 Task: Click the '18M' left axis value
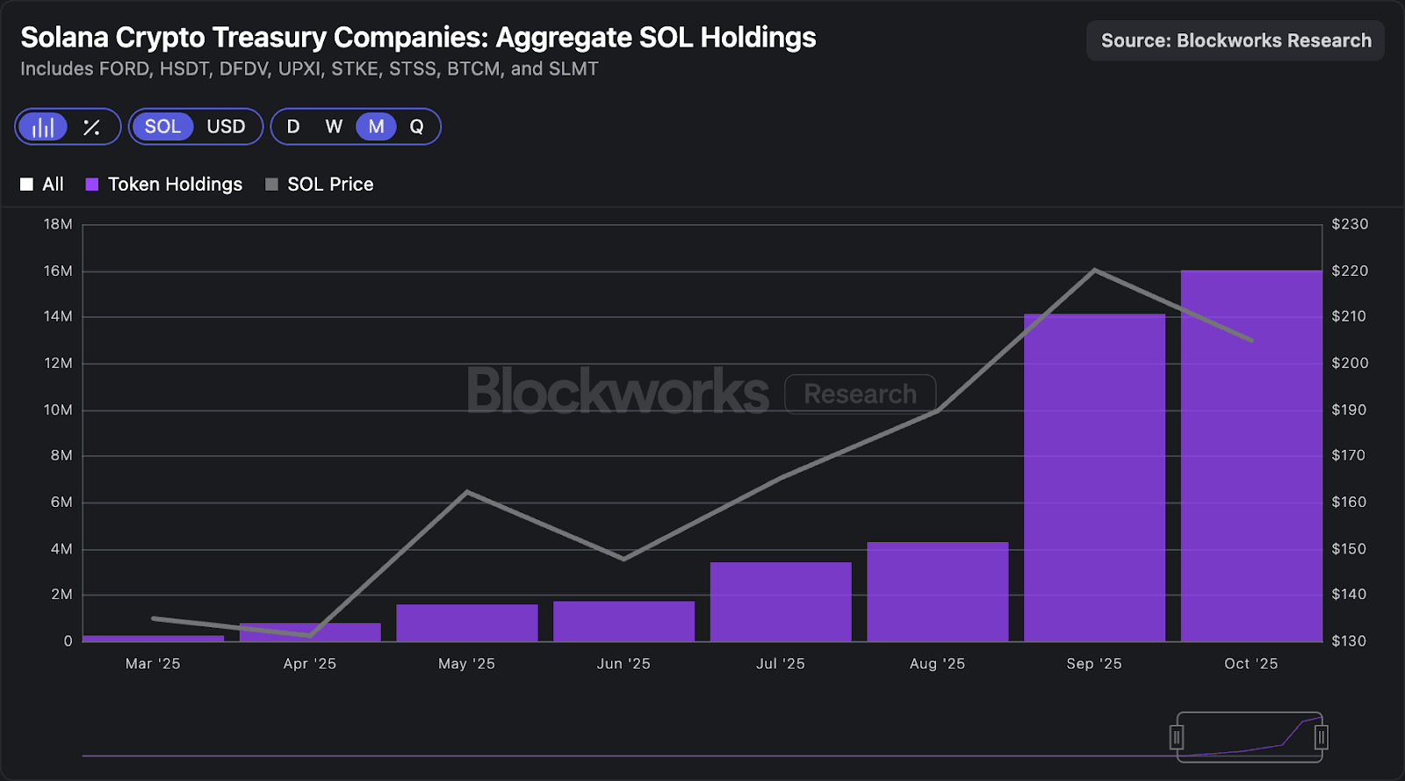click(x=58, y=225)
